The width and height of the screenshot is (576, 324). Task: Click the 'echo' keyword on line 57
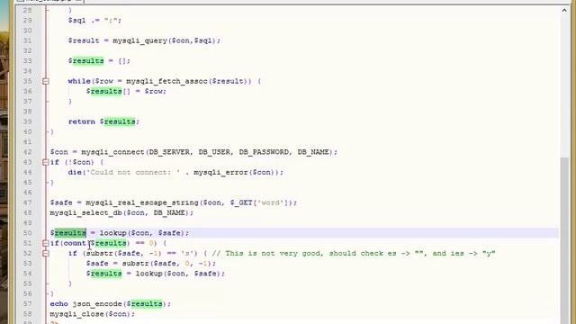tap(58, 304)
